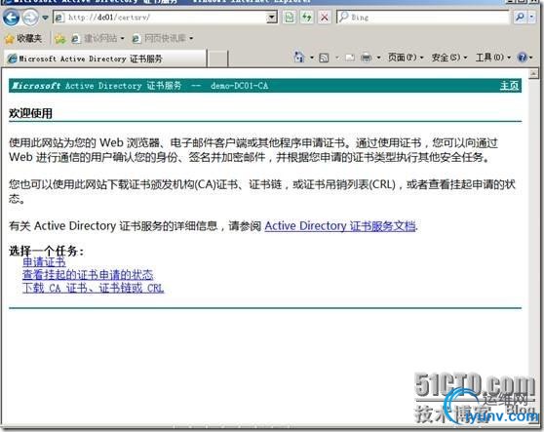Click the search magnifier button
Image resolution: width=544 pixels, height=432 pixels.
tap(520, 17)
